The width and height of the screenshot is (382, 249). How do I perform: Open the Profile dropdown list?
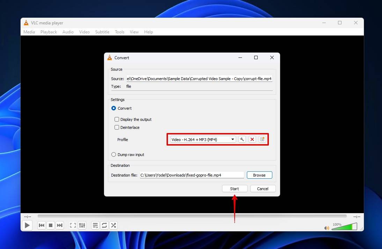coord(203,140)
